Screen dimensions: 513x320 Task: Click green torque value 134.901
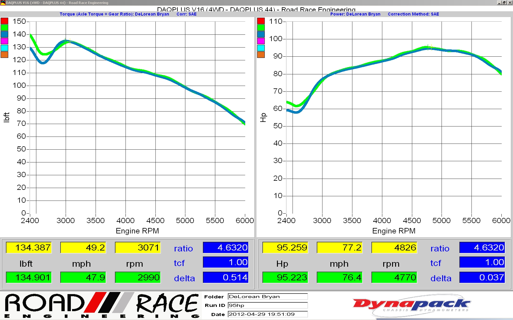point(29,277)
